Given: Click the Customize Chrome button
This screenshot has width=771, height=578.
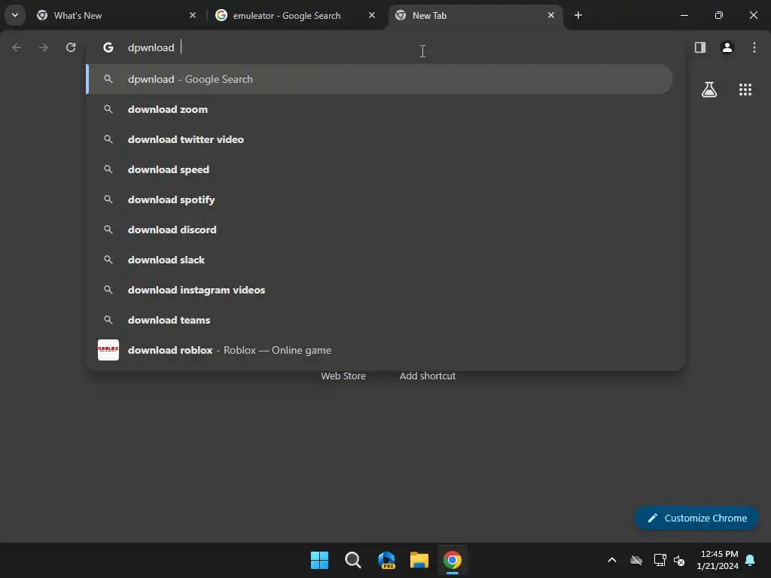Looking at the screenshot, I should click(x=696, y=518).
